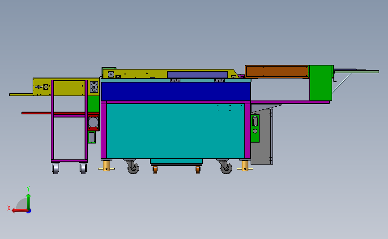Select the purple-blue panel on the olive top cover
388x239 pixels.
pos(197,74)
